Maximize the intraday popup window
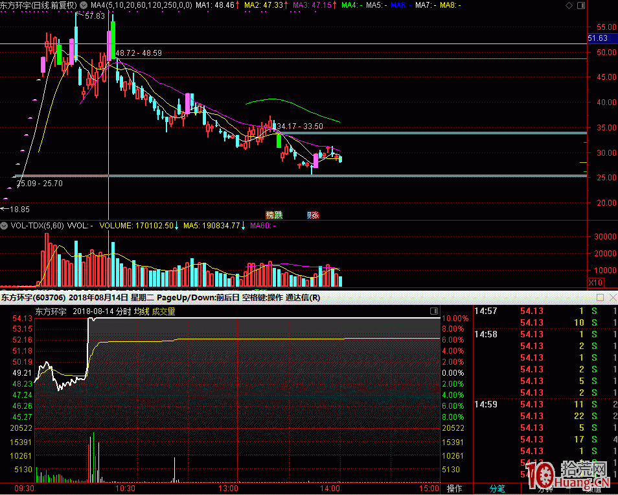The image size is (618, 495). tap(600, 298)
